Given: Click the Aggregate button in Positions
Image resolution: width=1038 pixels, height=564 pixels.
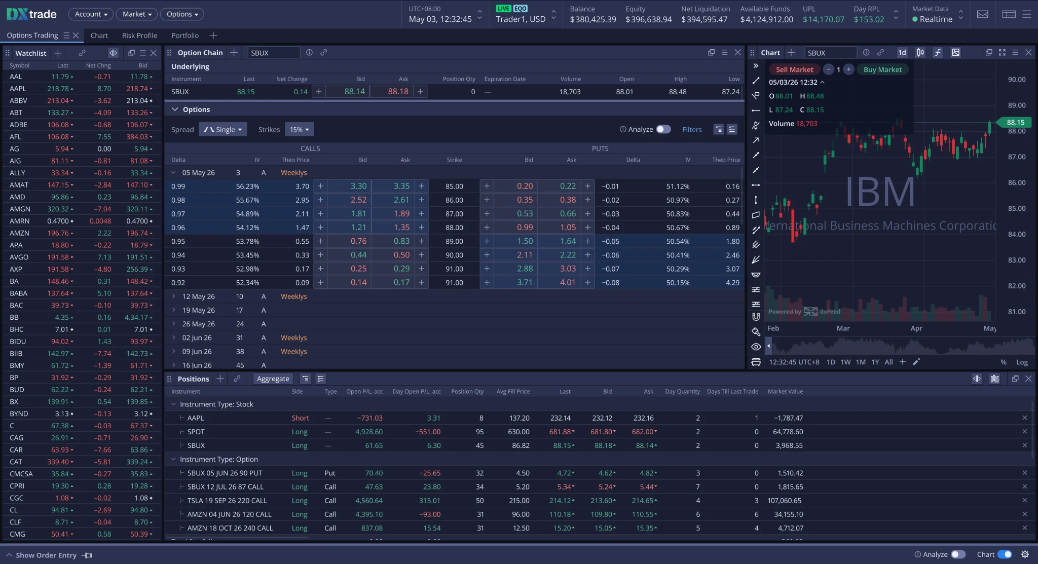Looking at the screenshot, I should [x=273, y=379].
